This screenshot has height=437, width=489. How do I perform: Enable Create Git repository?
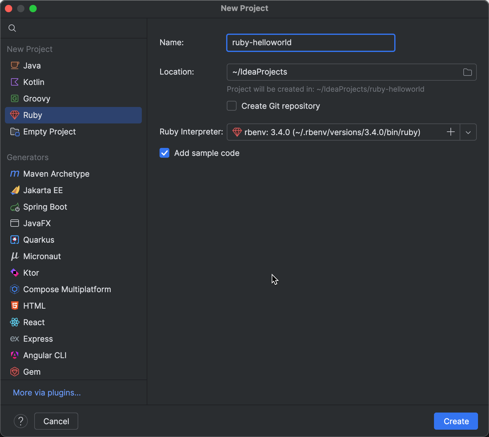point(232,106)
